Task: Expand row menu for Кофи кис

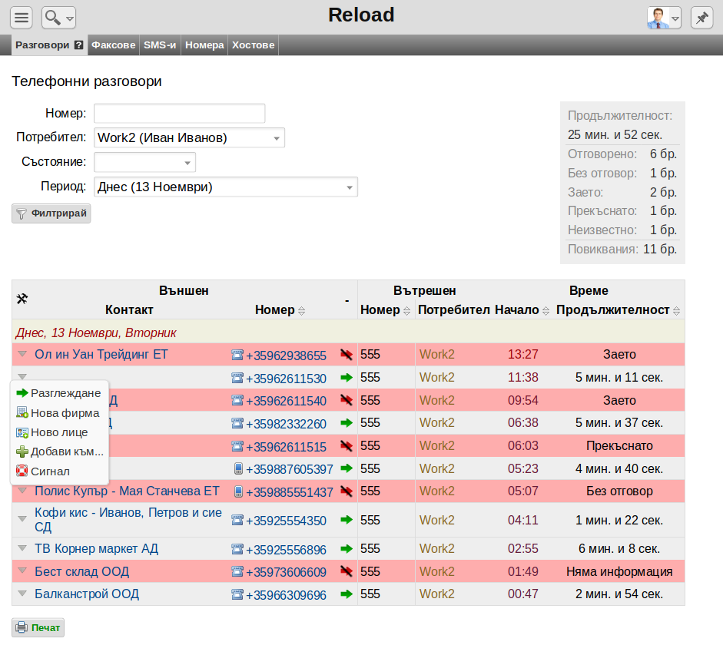Action: click(x=22, y=519)
